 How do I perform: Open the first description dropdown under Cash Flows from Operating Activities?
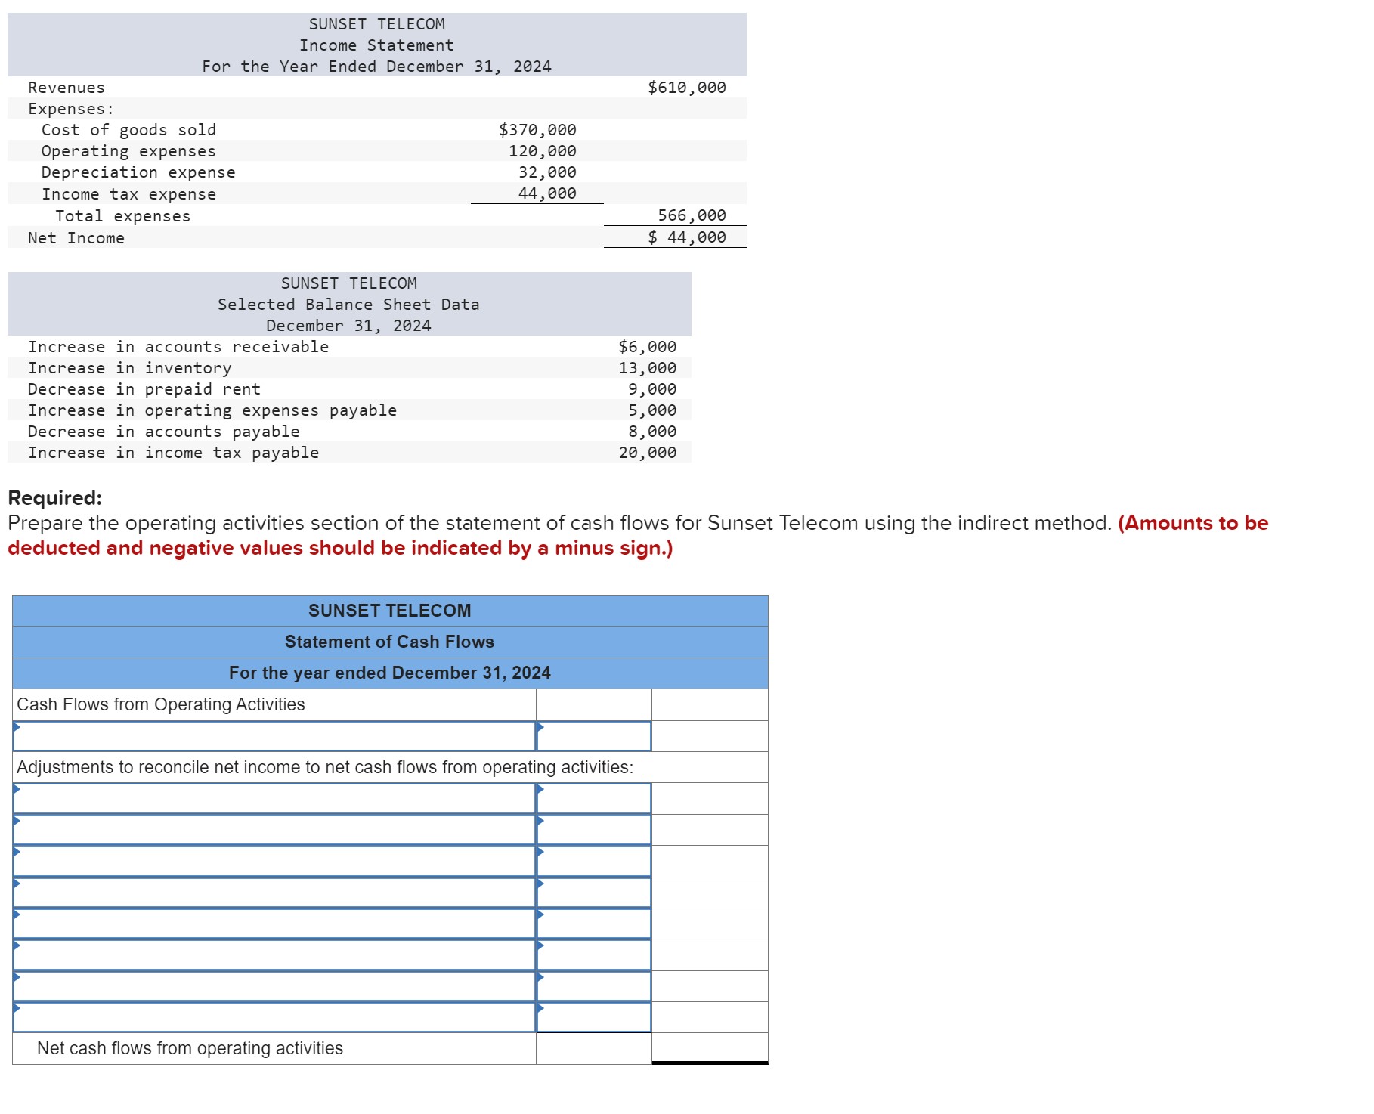[272, 737]
